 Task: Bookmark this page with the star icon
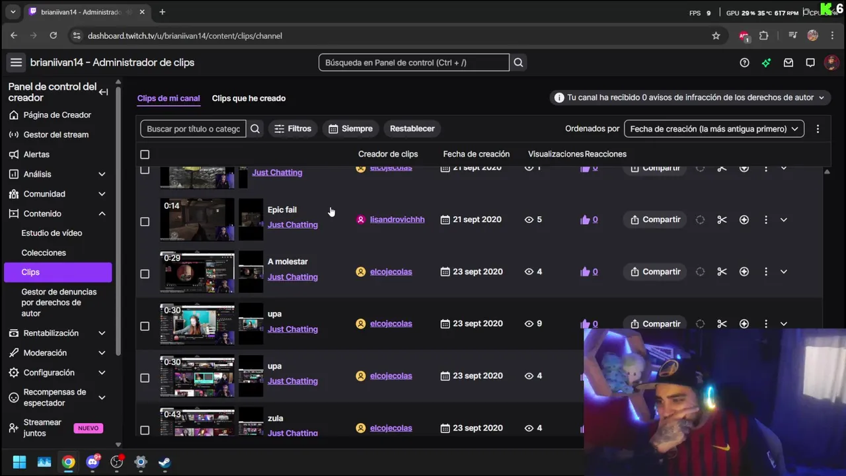[716, 36]
